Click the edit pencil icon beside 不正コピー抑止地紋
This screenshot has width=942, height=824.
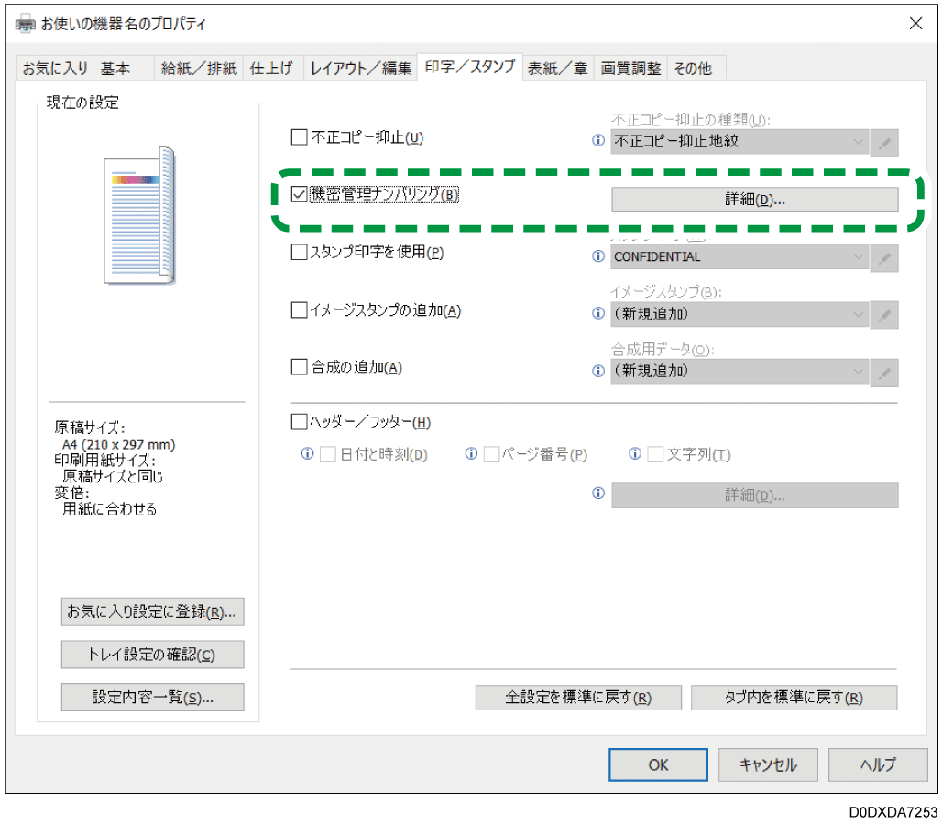(883, 143)
